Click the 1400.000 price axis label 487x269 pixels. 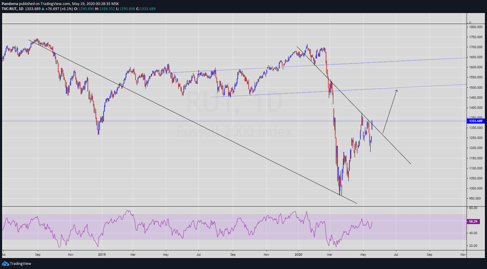coord(476,108)
